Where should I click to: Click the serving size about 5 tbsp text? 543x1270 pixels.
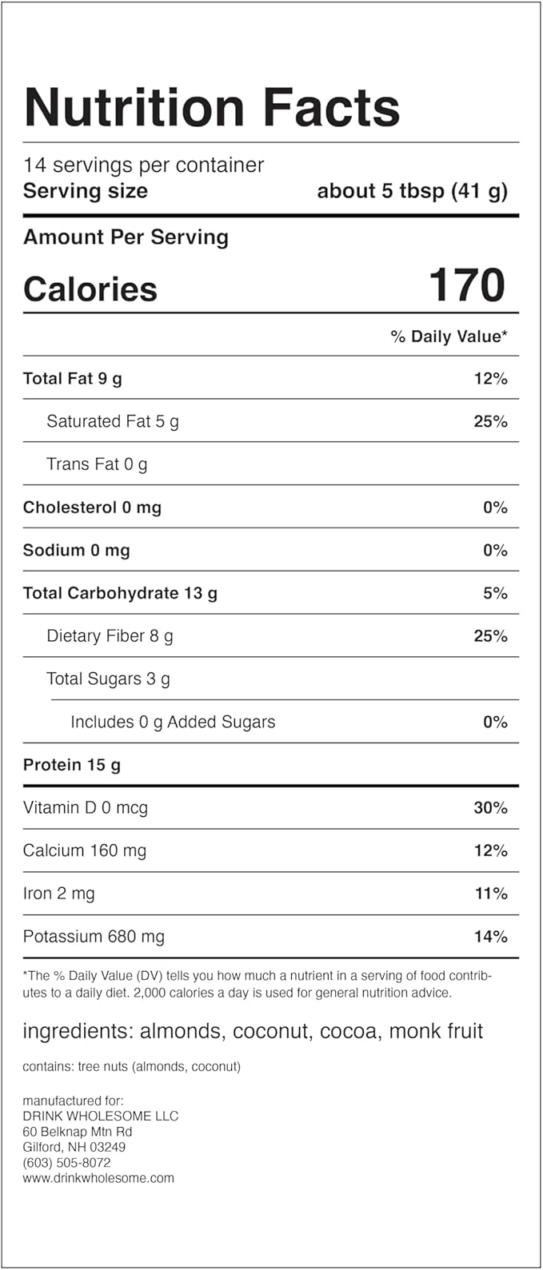click(x=412, y=191)
